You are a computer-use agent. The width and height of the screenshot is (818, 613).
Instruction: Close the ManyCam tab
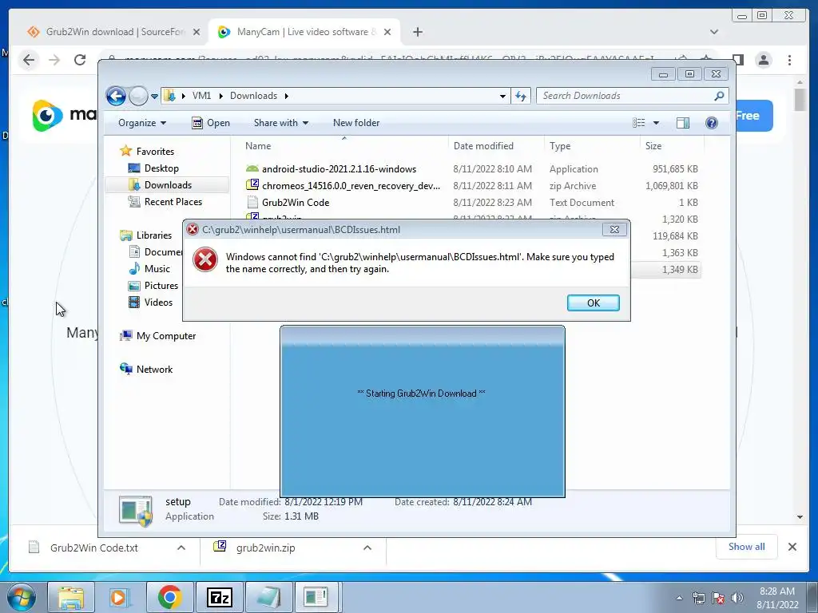coord(387,32)
